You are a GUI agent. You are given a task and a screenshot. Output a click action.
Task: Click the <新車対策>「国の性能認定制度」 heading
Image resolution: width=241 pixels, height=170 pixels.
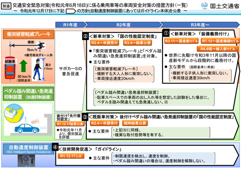pyautogui.click(x=123, y=36)
